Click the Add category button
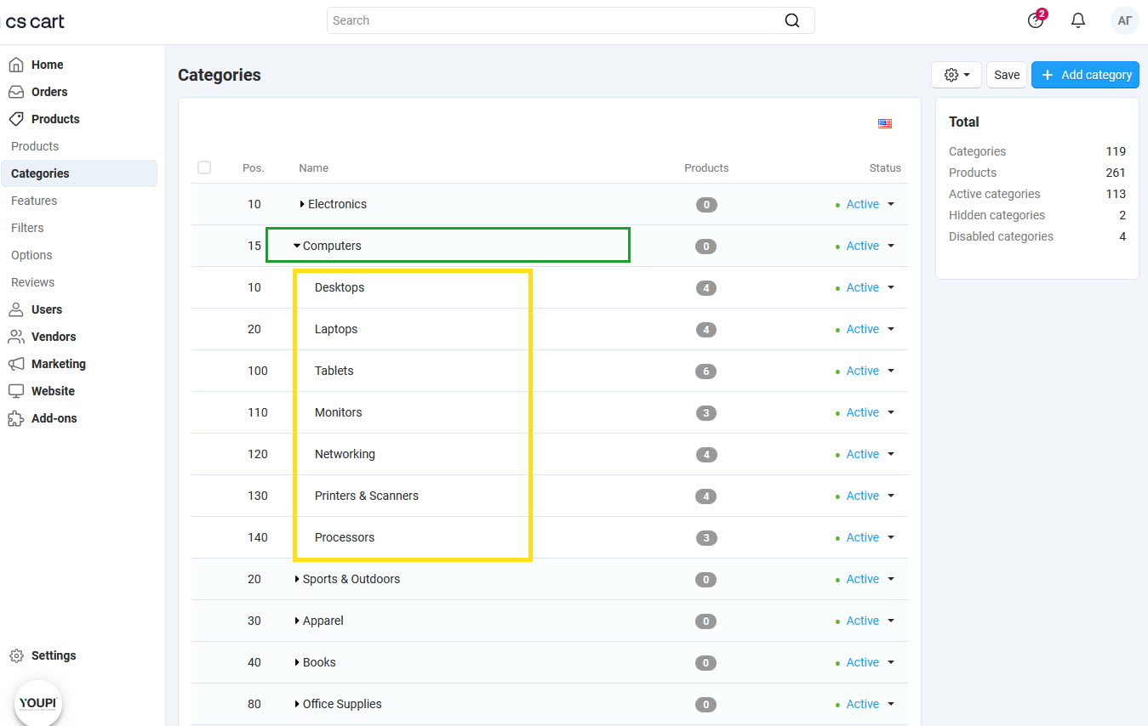The width and height of the screenshot is (1148, 726). click(1085, 75)
